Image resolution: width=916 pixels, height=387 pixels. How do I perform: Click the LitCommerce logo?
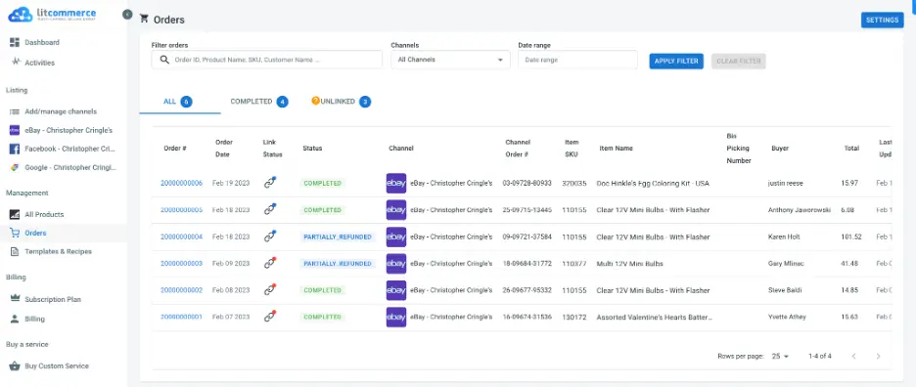tap(52, 14)
